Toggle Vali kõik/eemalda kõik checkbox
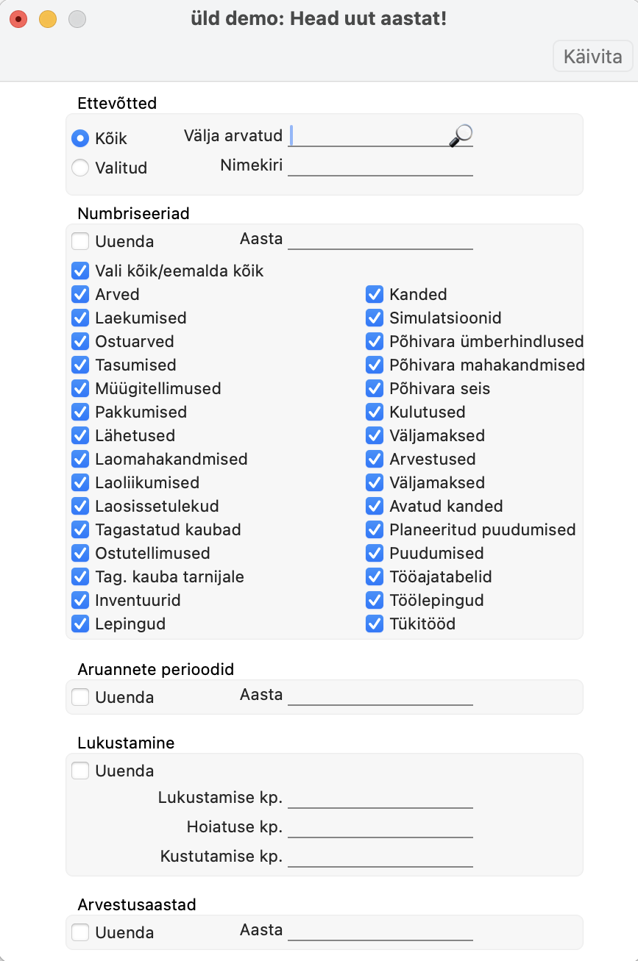 (80, 271)
